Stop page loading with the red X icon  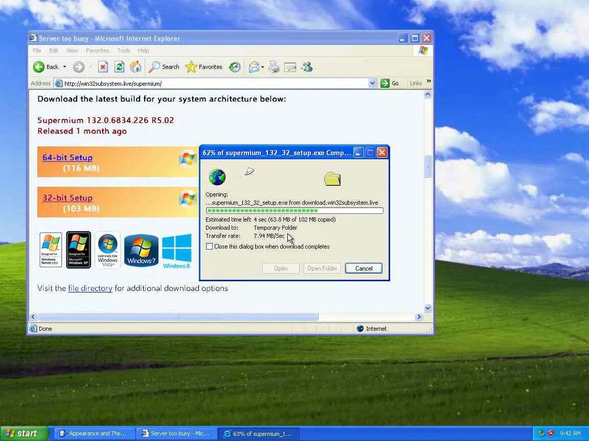pos(103,67)
